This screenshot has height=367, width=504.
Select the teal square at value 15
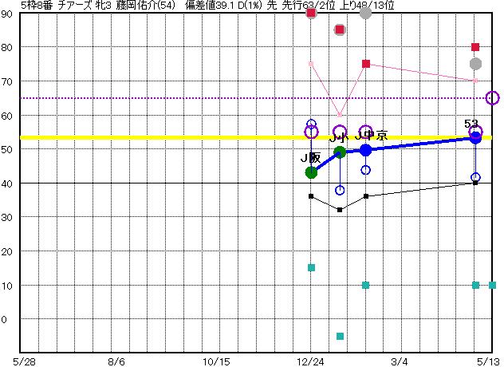coord(311,267)
